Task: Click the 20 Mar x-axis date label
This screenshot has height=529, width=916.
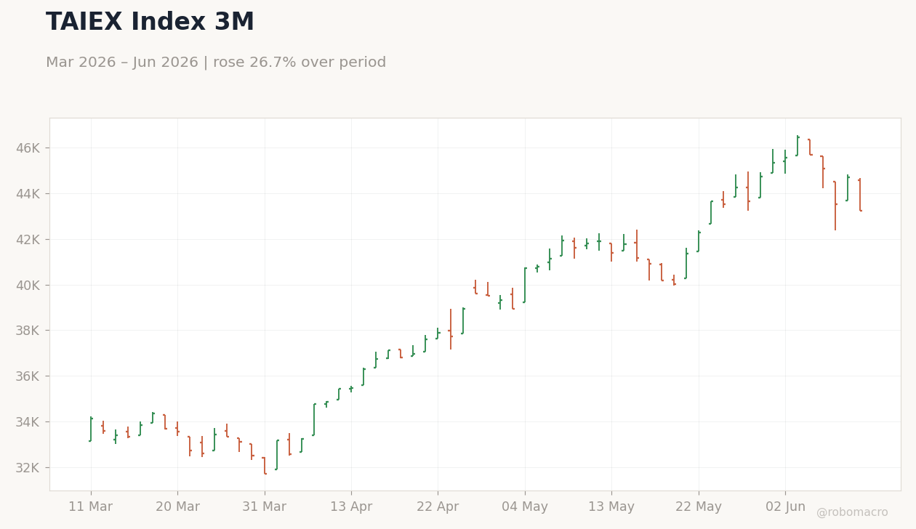Action: [177, 507]
